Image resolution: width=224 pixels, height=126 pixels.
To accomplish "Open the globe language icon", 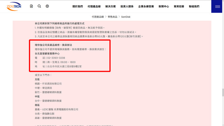I will click(x=47, y=6).
